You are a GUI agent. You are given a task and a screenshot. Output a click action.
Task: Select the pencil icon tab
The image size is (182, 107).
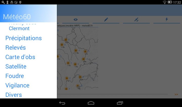click(x=106, y=20)
